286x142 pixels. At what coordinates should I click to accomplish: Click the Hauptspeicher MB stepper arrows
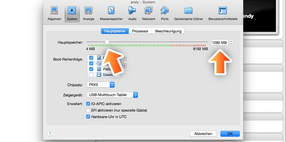[x=231, y=43]
